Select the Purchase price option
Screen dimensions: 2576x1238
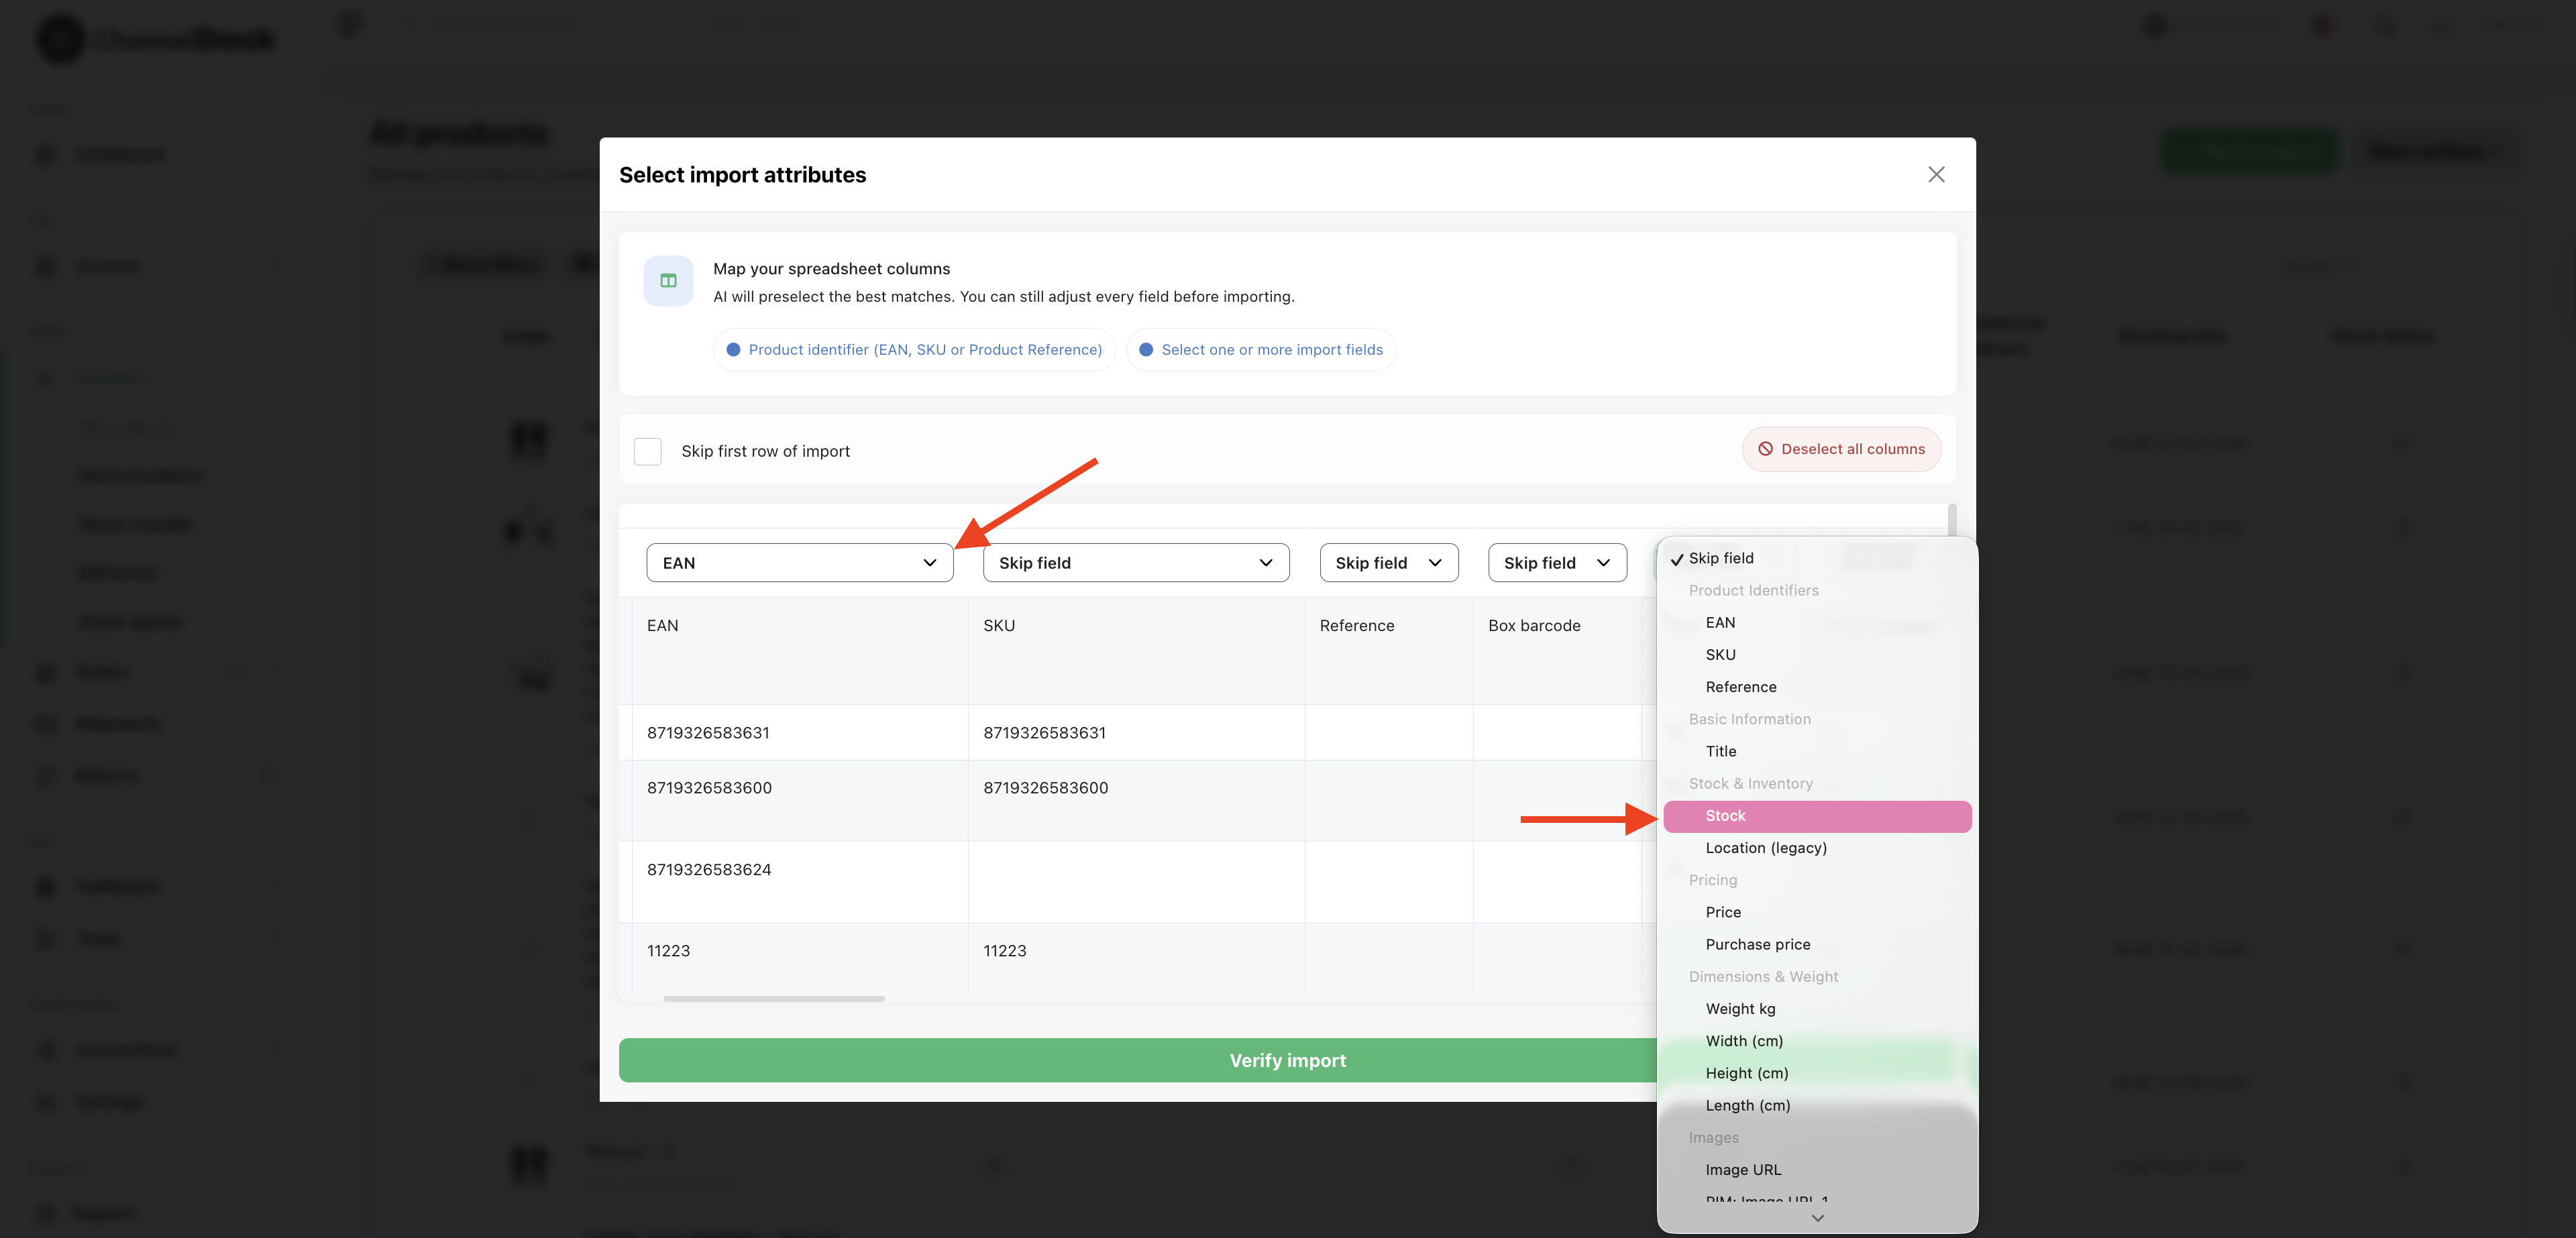click(1817, 944)
